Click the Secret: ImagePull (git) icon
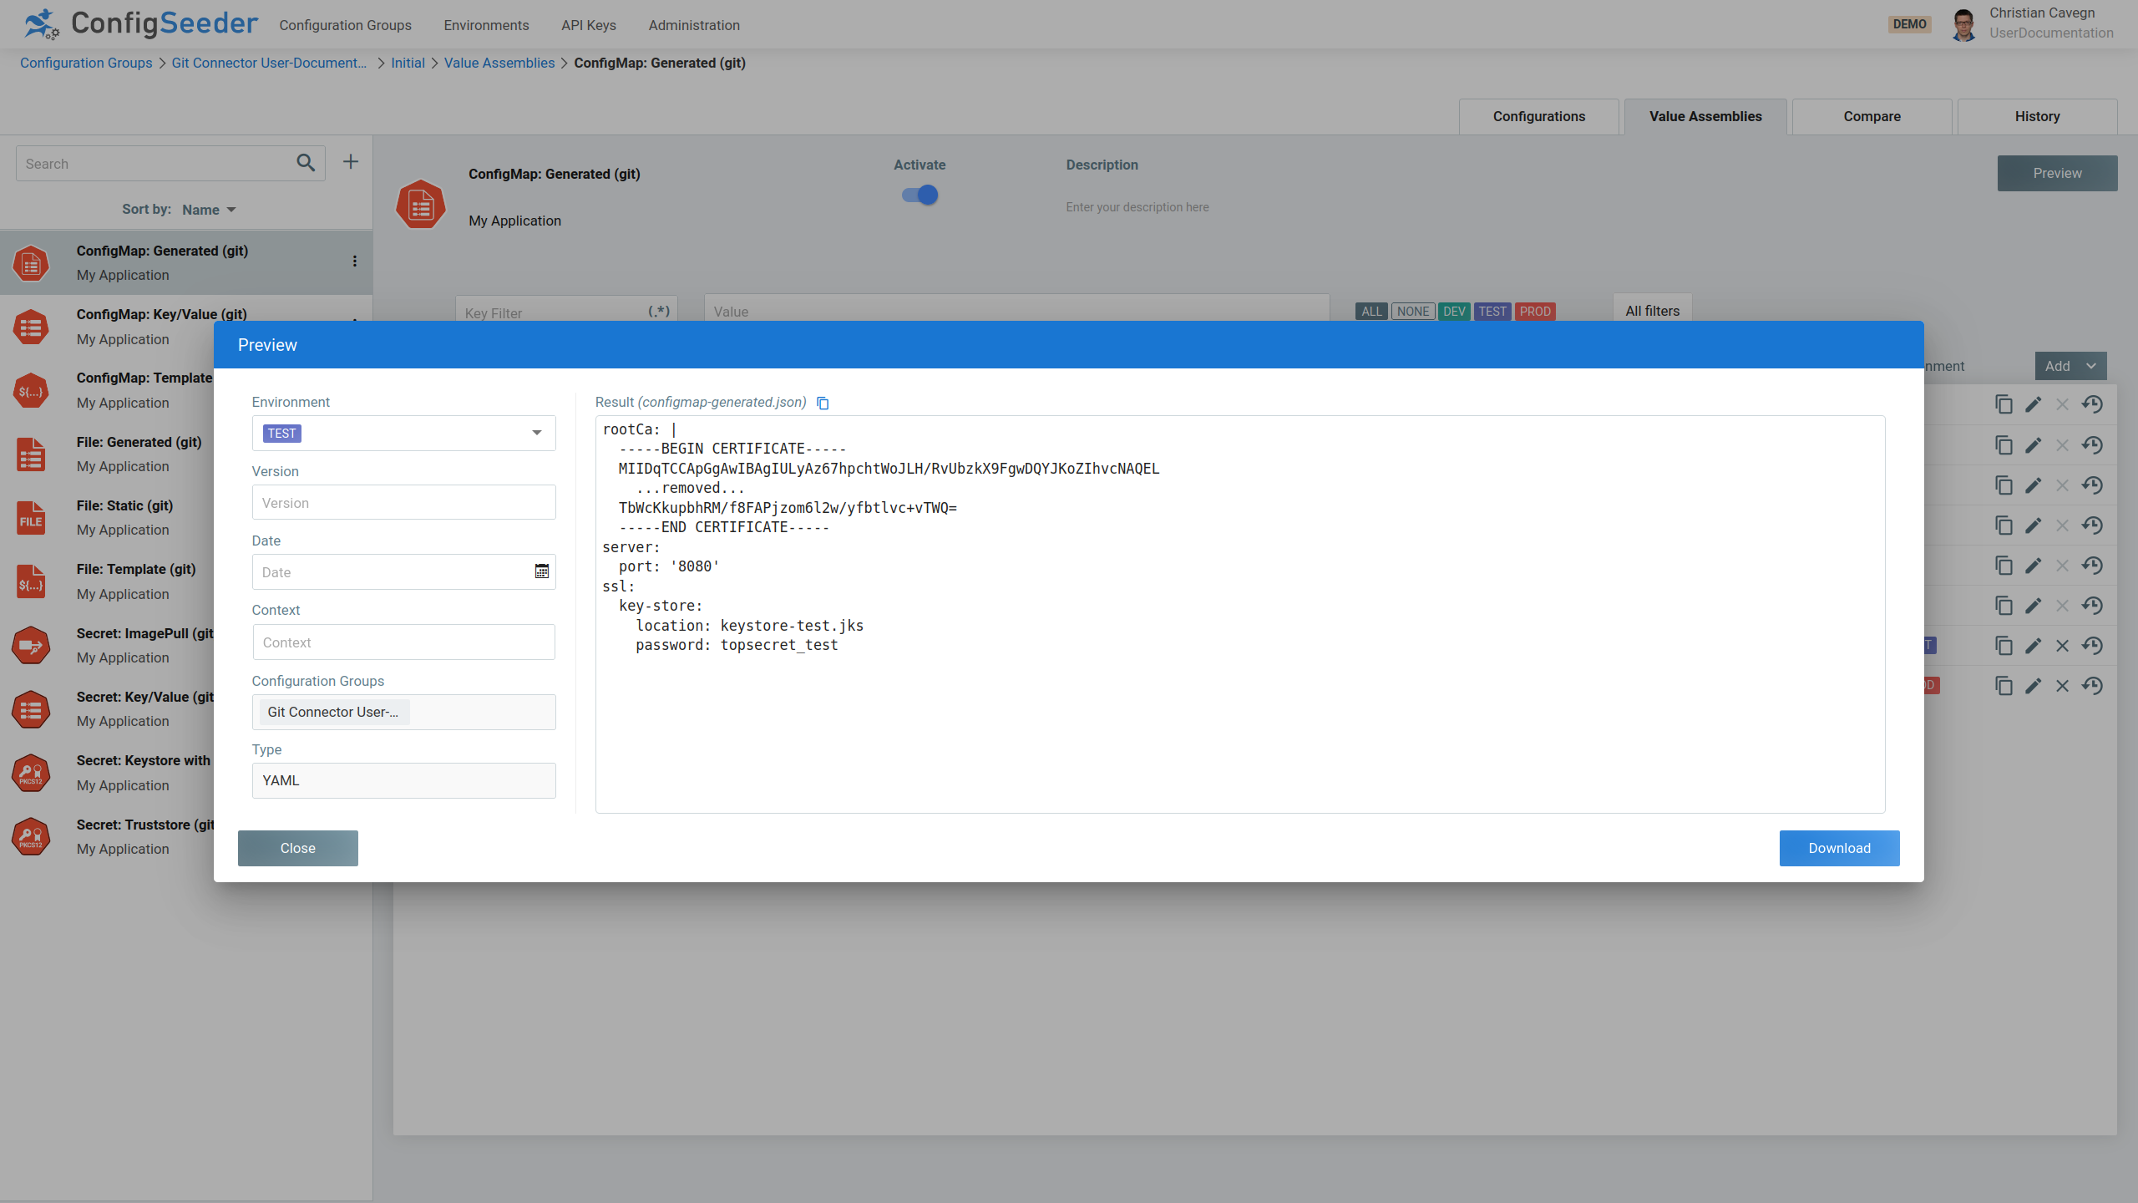 point(30,645)
